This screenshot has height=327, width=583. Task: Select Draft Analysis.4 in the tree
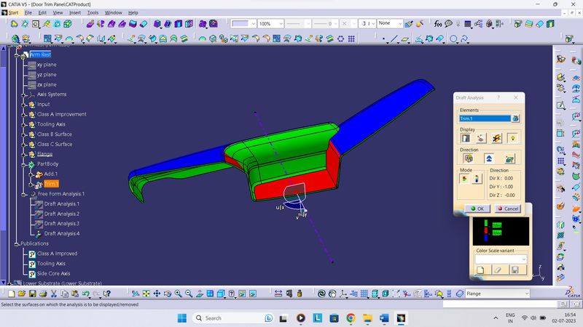pyautogui.click(x=62, y=233)
